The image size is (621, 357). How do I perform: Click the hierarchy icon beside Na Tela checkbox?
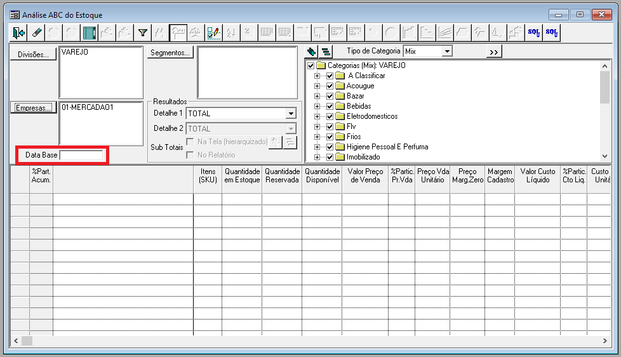pyautogui.click(x=290, y=142)
